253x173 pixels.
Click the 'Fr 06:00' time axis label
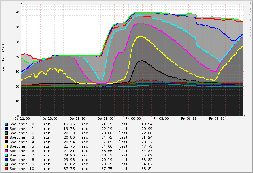tap(188, 119)
